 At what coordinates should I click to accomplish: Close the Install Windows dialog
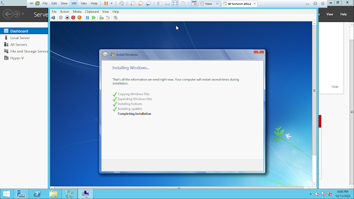pos(259,52)
